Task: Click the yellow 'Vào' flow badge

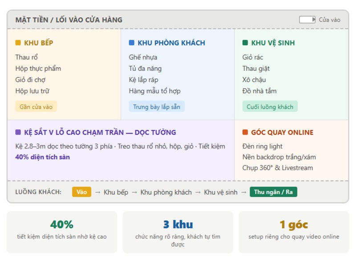Action: [x=81, y=192]
